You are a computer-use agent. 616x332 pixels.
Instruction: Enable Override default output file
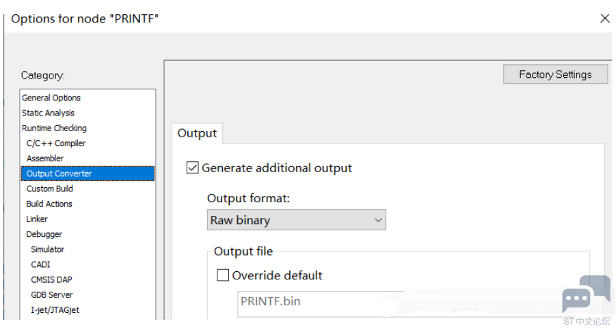pos(223,275)
